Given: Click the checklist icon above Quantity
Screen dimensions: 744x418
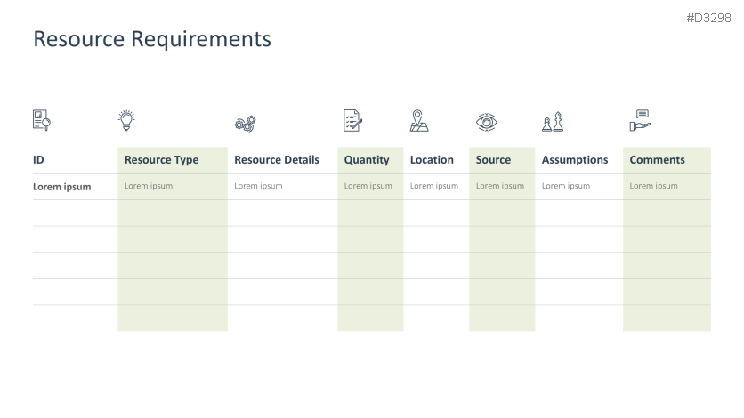Looking at the screenshot, I should (352, 121).
